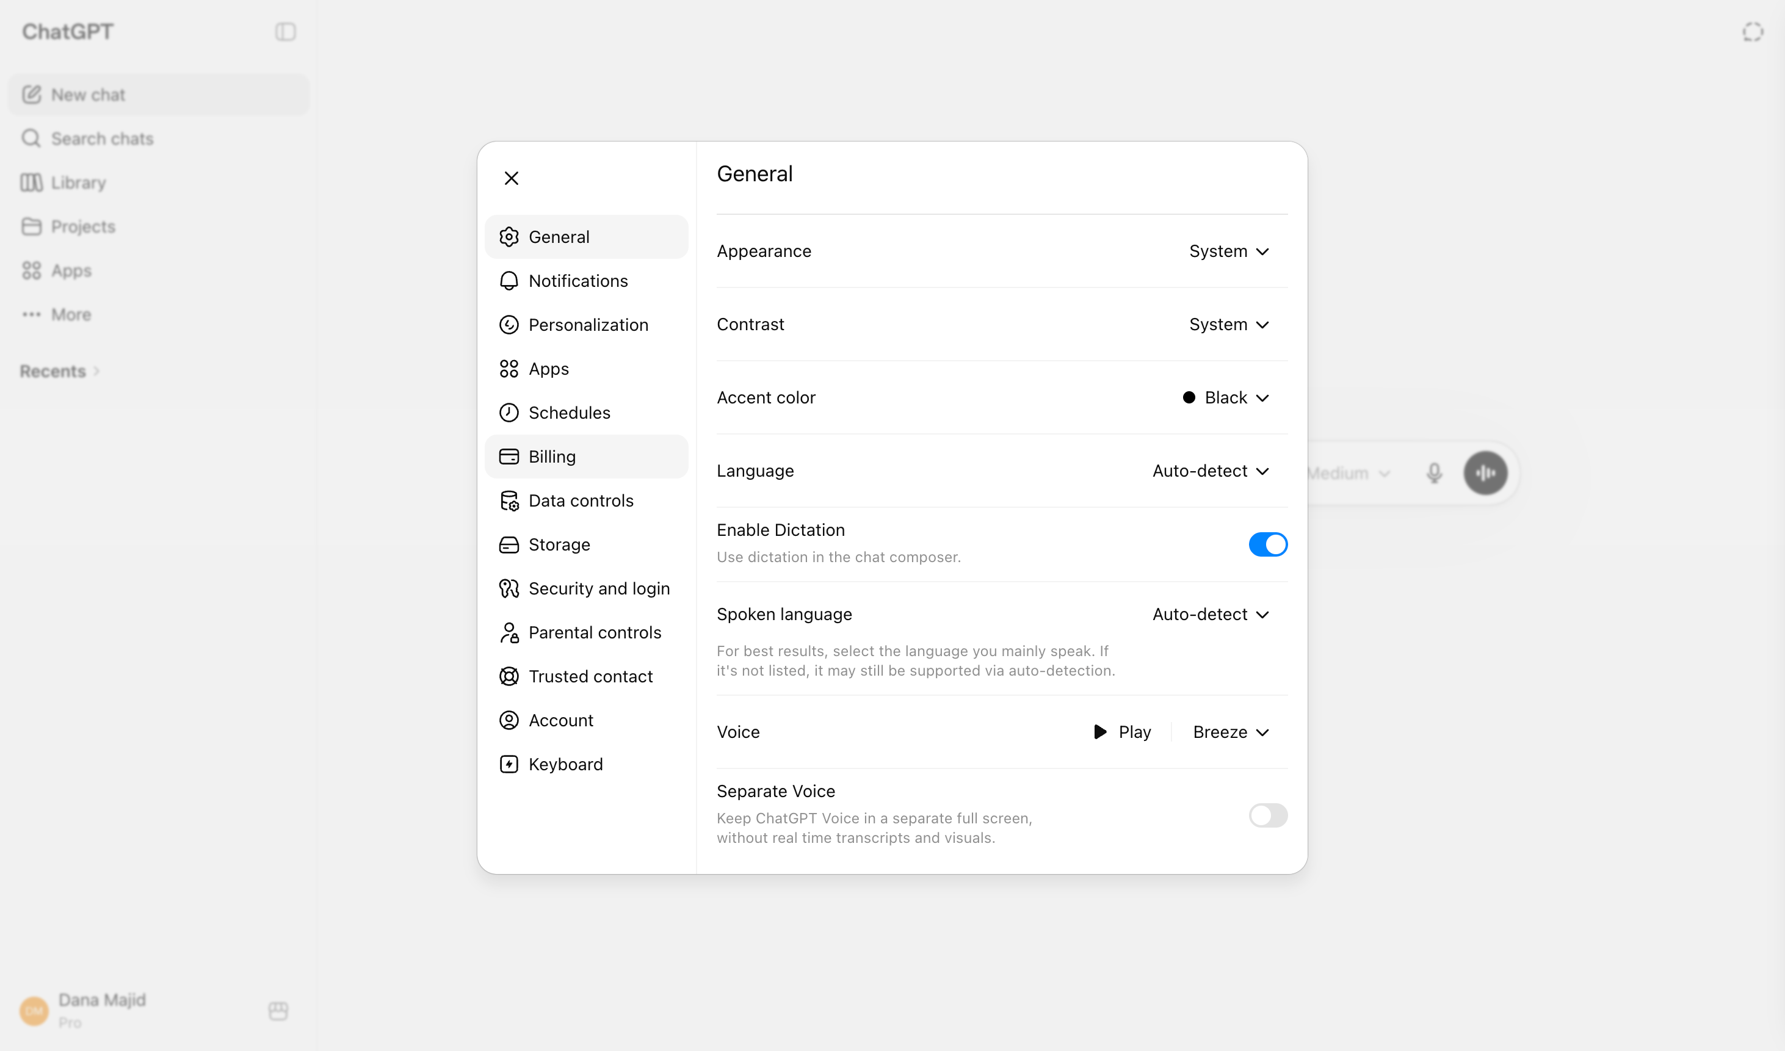Click the Projects folder icon in sidebar

31,226
